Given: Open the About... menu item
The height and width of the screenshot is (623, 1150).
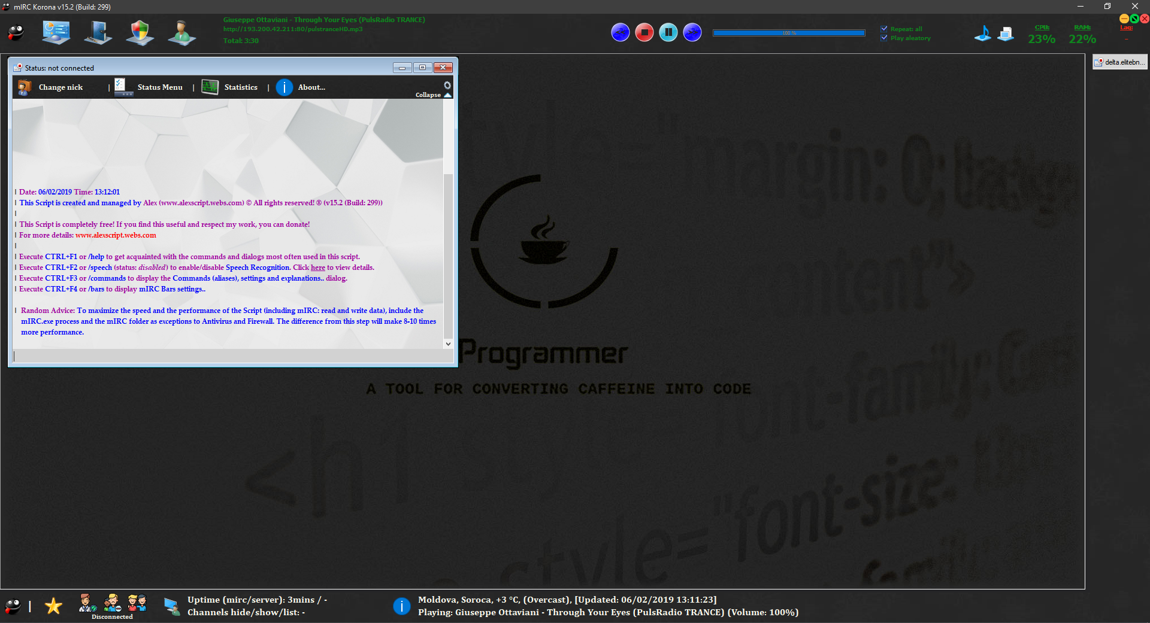Looking at the screenshot, I should (x=311, y=87).
